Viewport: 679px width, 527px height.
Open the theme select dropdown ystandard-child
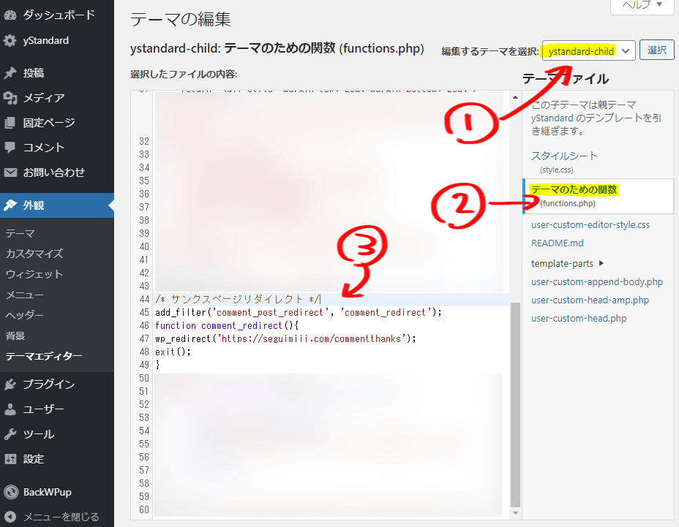point(588,50)
